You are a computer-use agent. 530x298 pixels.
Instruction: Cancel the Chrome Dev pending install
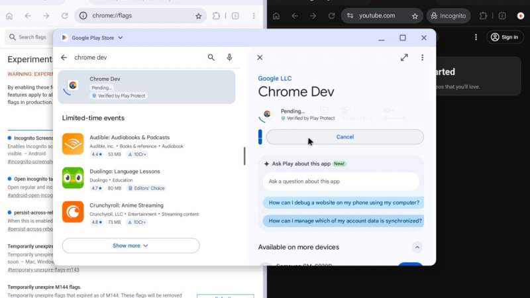(x=344, y=137)
